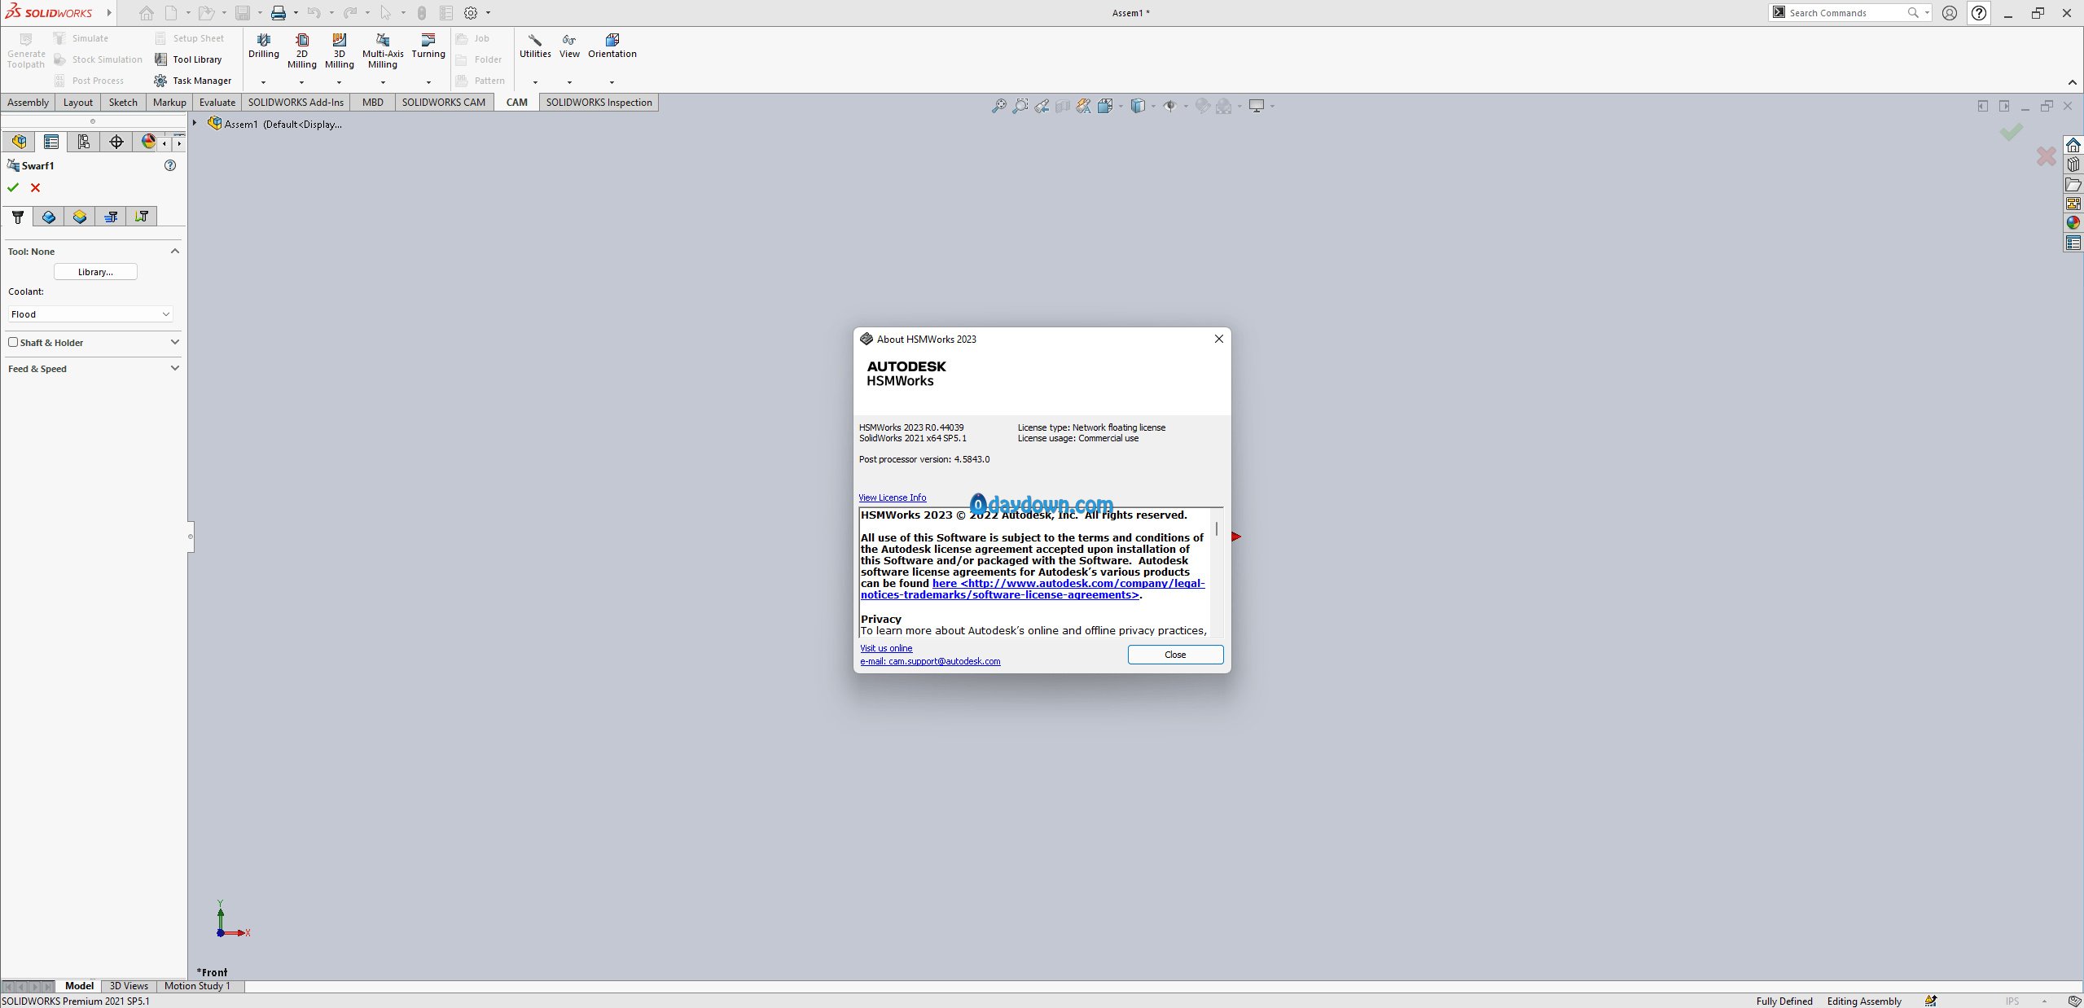Cancel Swarf1 with red X

click(35, 188)
